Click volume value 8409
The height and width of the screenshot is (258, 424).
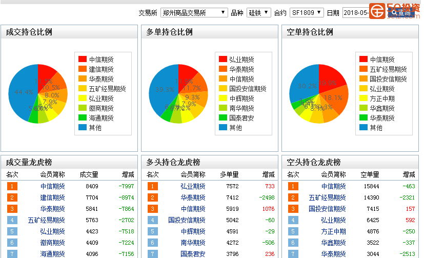[92, 186]
